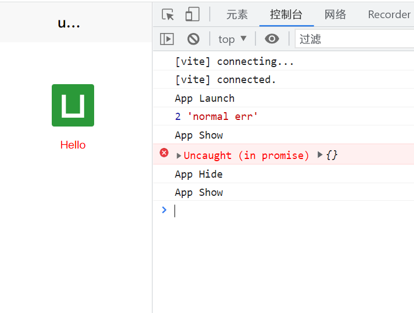Switch to the 元素 tab
414x313 pixels.
click(x=237, y=14)
